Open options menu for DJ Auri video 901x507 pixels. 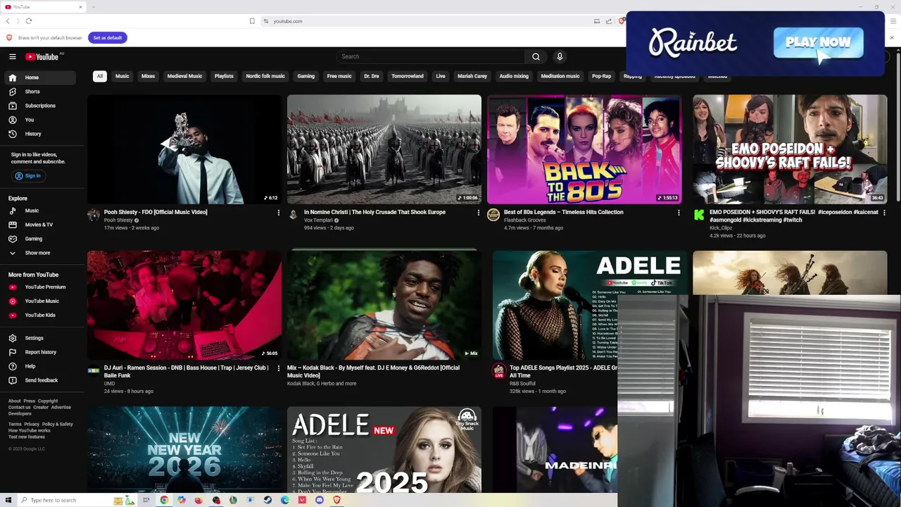pyautogui.click(x=279, y=368)
